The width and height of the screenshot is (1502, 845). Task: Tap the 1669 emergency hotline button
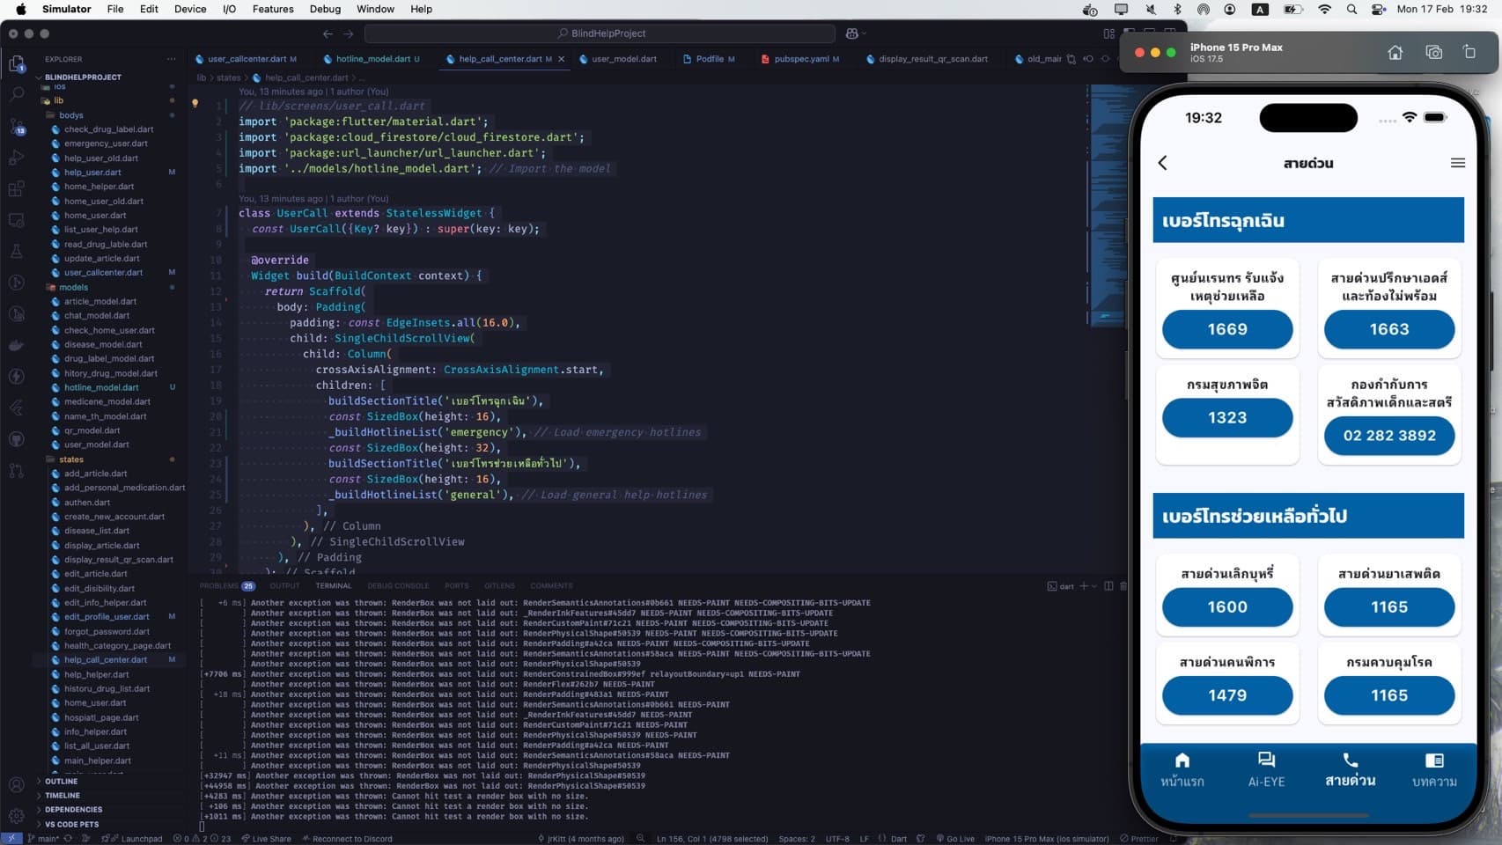pos(1227,329)
